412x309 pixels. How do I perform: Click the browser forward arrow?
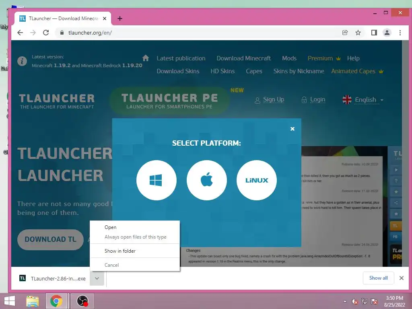click(x=33, y=33)
